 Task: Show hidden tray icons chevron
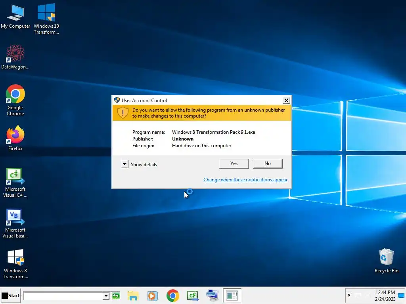(349, 295)
